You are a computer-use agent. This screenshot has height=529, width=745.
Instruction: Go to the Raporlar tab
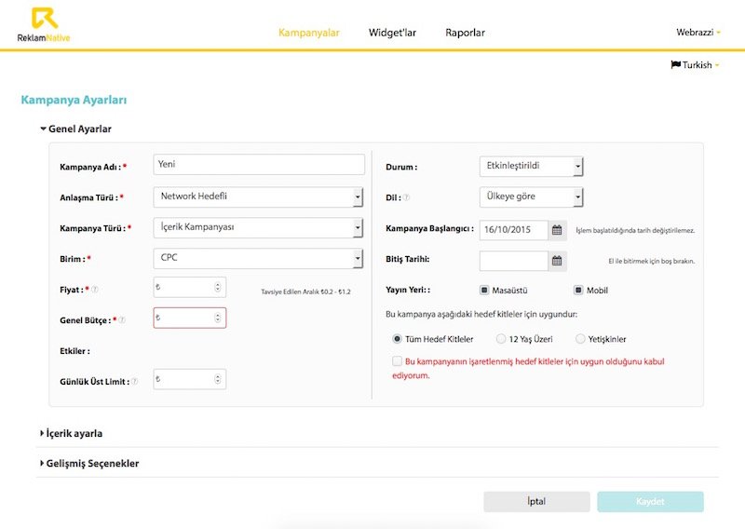[465, 33]
